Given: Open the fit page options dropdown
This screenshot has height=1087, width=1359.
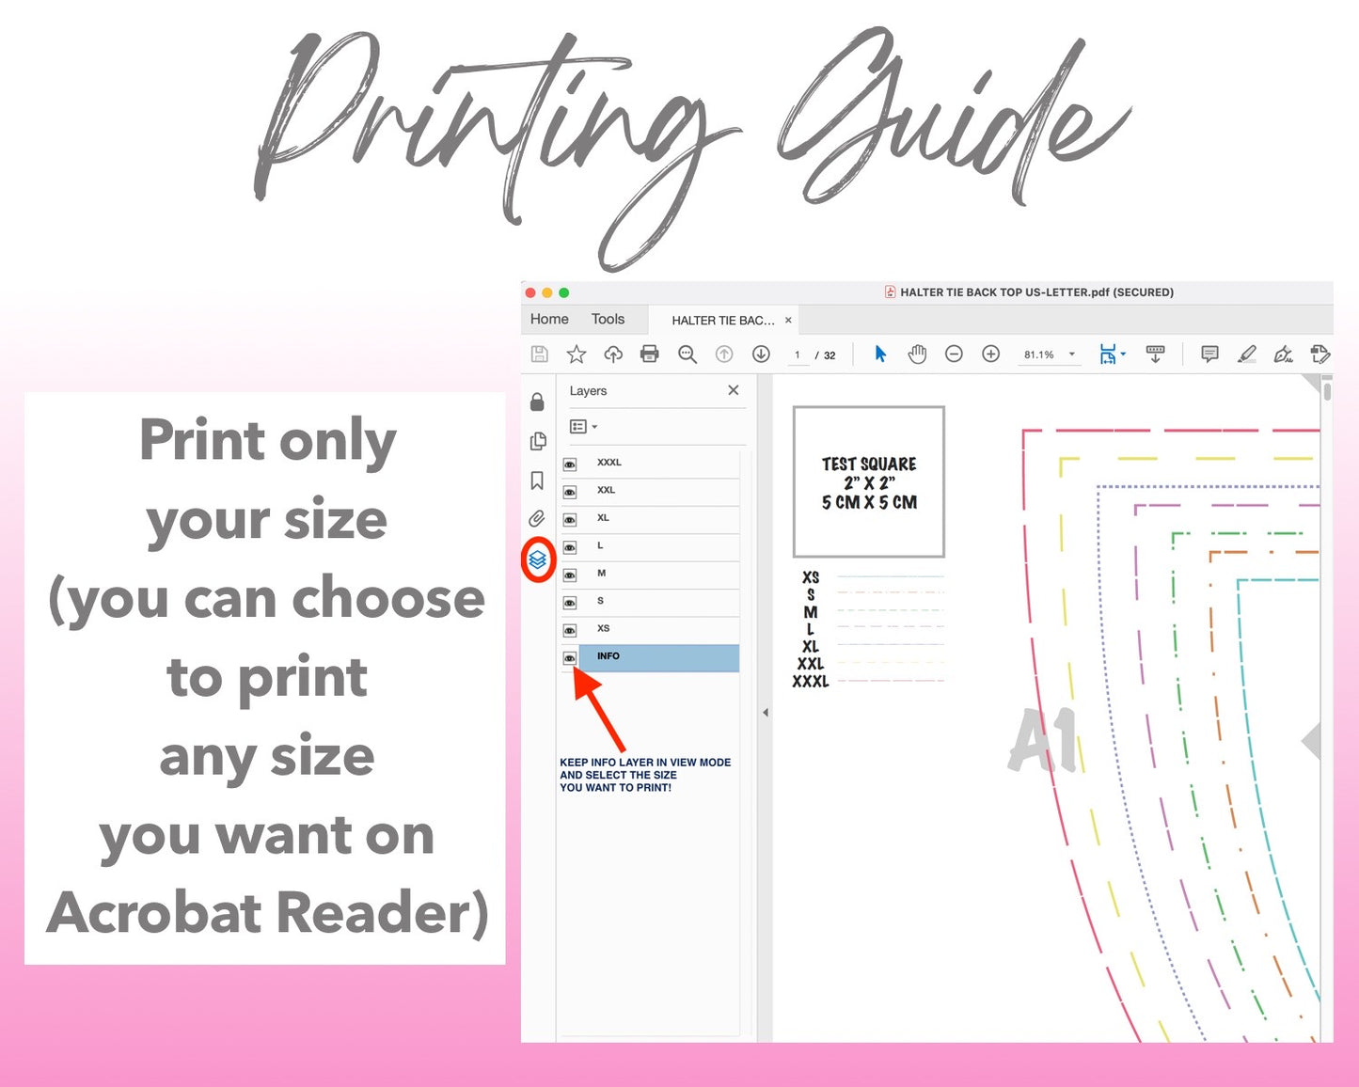Looking at the screenshot, I should pyautogui.click(x=1113, y=354).
